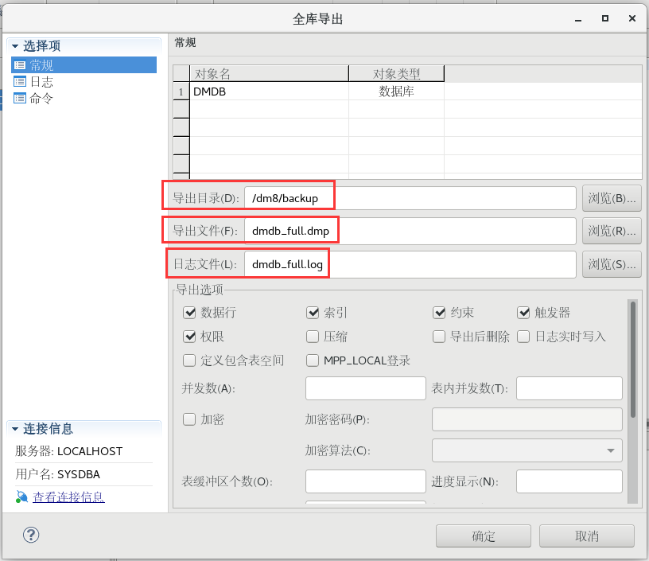649x561 pixels.
Task: Enable the 导出后删除 checkbox
Action: (x=439, y=336)
